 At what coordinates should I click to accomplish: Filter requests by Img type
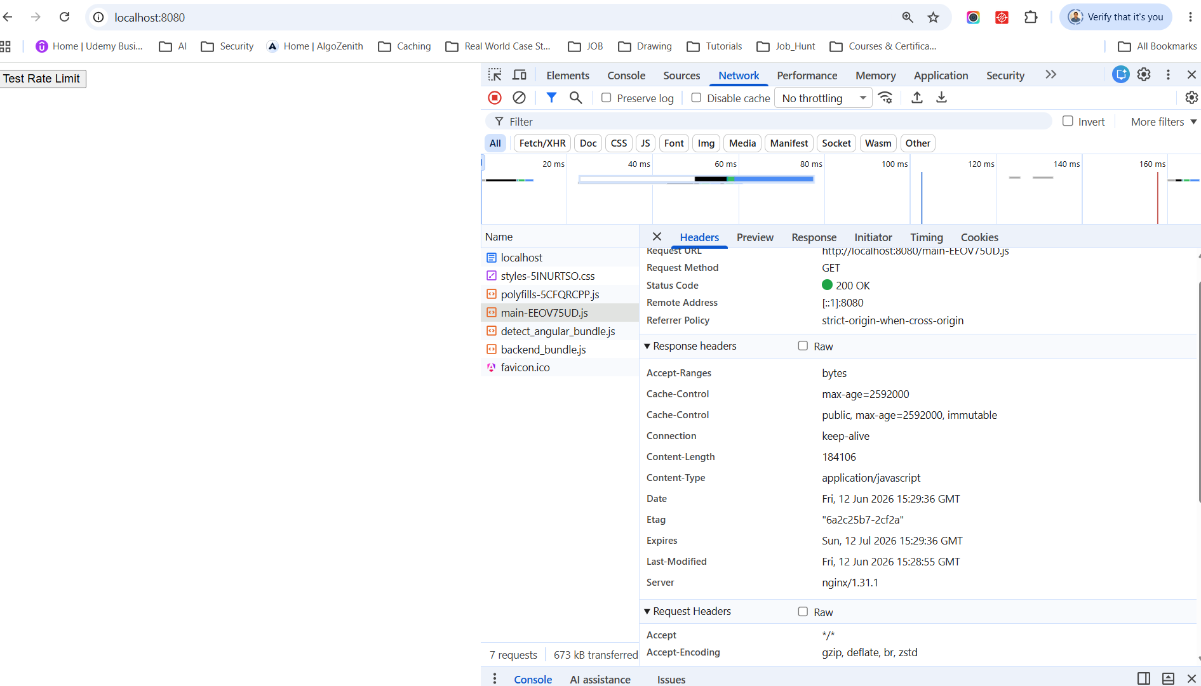click(706, 143)
